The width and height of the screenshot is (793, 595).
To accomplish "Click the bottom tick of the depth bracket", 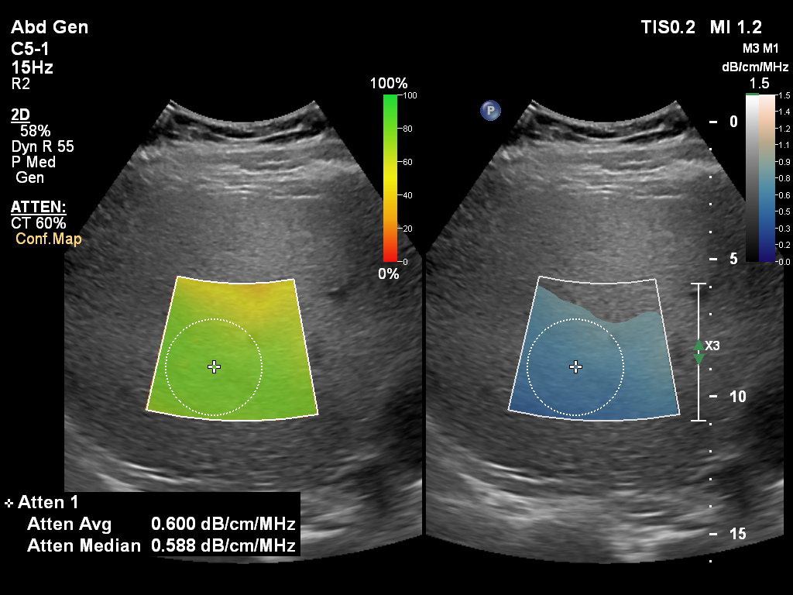I will 699,421.
